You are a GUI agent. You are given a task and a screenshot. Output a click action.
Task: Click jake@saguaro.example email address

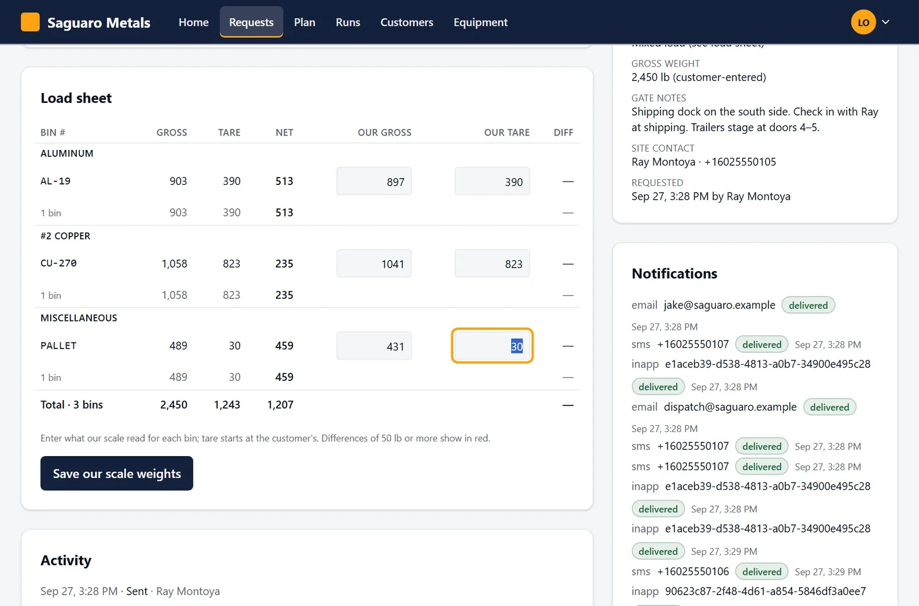click(720, 305)
